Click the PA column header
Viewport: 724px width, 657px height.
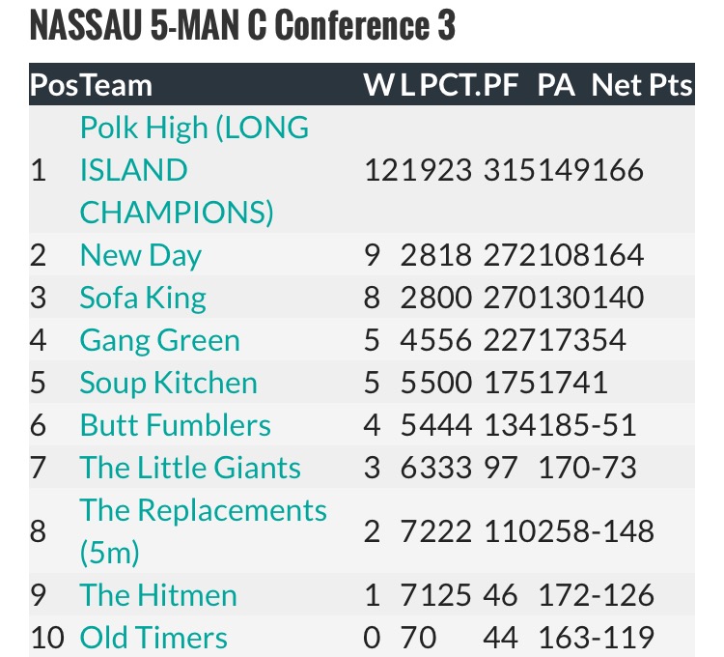coord(556,85)
